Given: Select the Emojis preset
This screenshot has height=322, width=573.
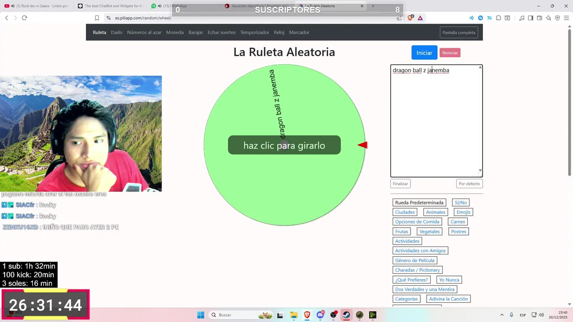Looking at the screenshot, I should pyautogui.click(x=463, y=212).
